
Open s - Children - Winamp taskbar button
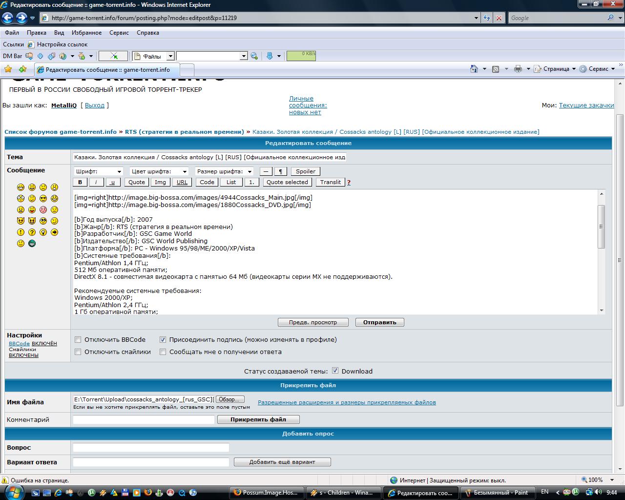(343, 493)
